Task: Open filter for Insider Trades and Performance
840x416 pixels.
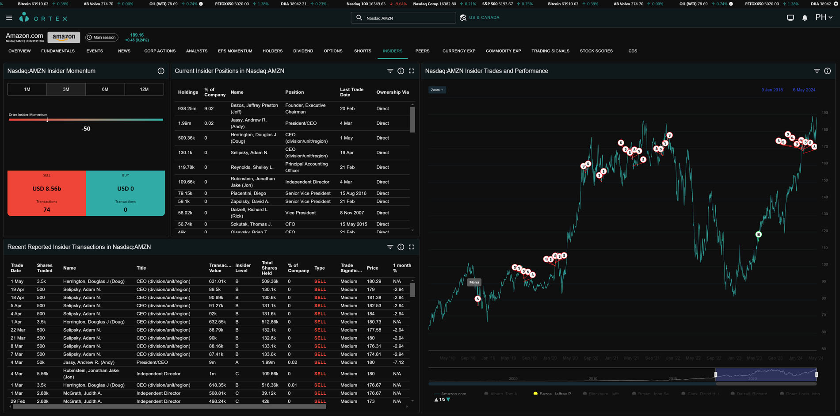Action: point(817,71)
